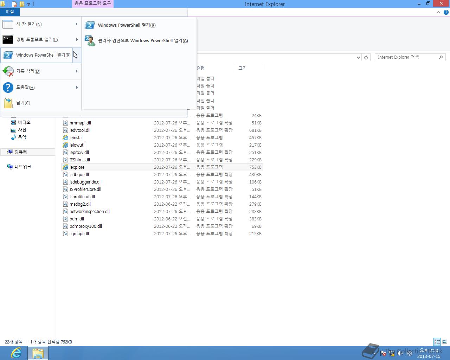Select the iexplore application
Image resolution: width=450 pixels, height=360 pixels.
[x=162, y=167]
